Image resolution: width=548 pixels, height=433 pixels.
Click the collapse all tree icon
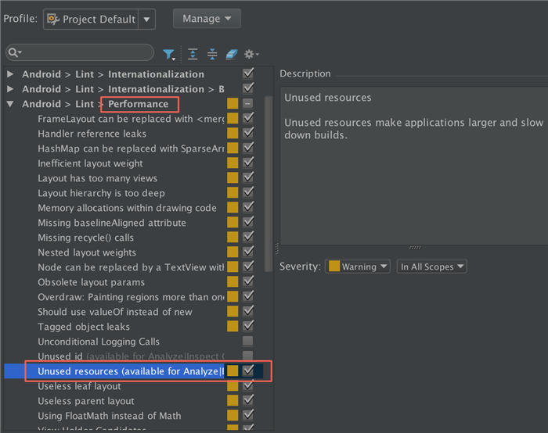[212, 54]
